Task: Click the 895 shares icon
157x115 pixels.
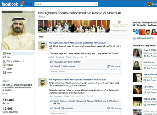Action: coord(109,66)
